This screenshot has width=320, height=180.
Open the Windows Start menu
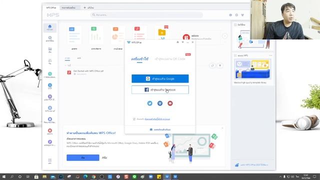click(3, 176)
